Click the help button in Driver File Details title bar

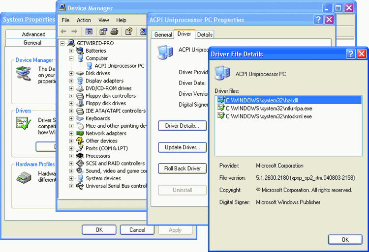click(x=350, y=54)
